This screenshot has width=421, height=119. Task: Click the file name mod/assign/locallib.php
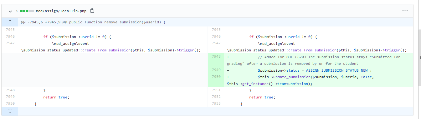point(61,11)
